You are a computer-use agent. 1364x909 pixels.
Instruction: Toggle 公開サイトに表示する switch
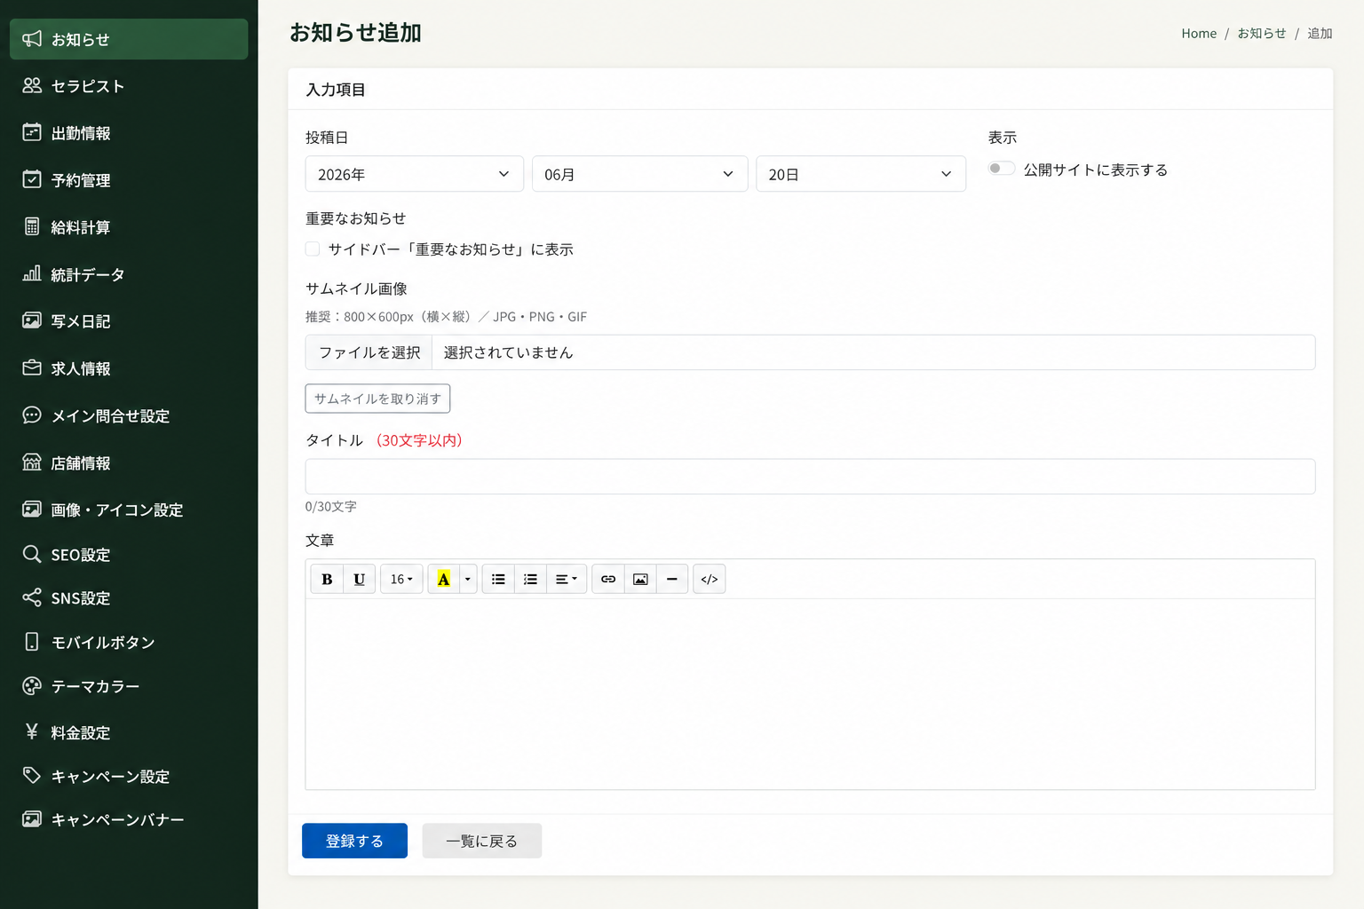coord(1002,169)
